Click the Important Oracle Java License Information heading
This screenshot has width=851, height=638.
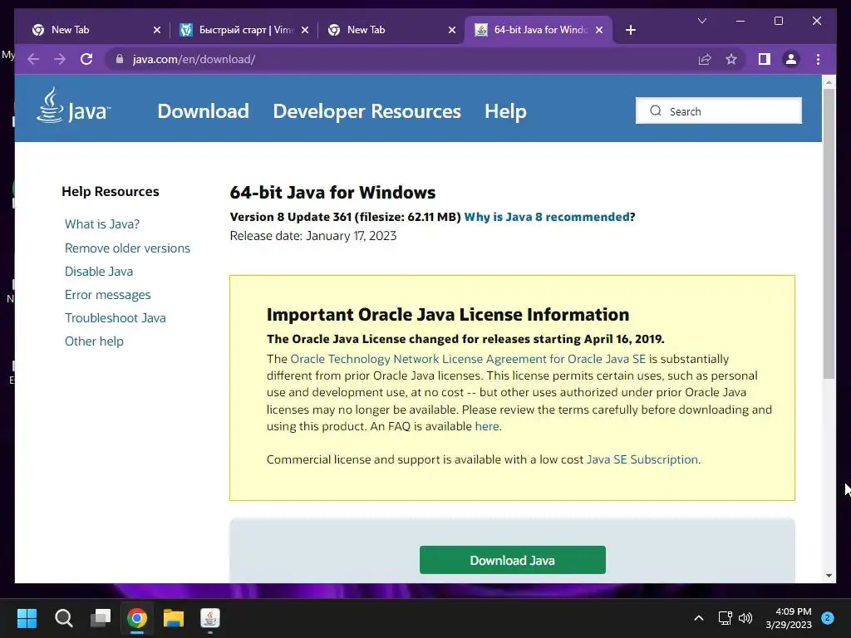pos(448,315)
